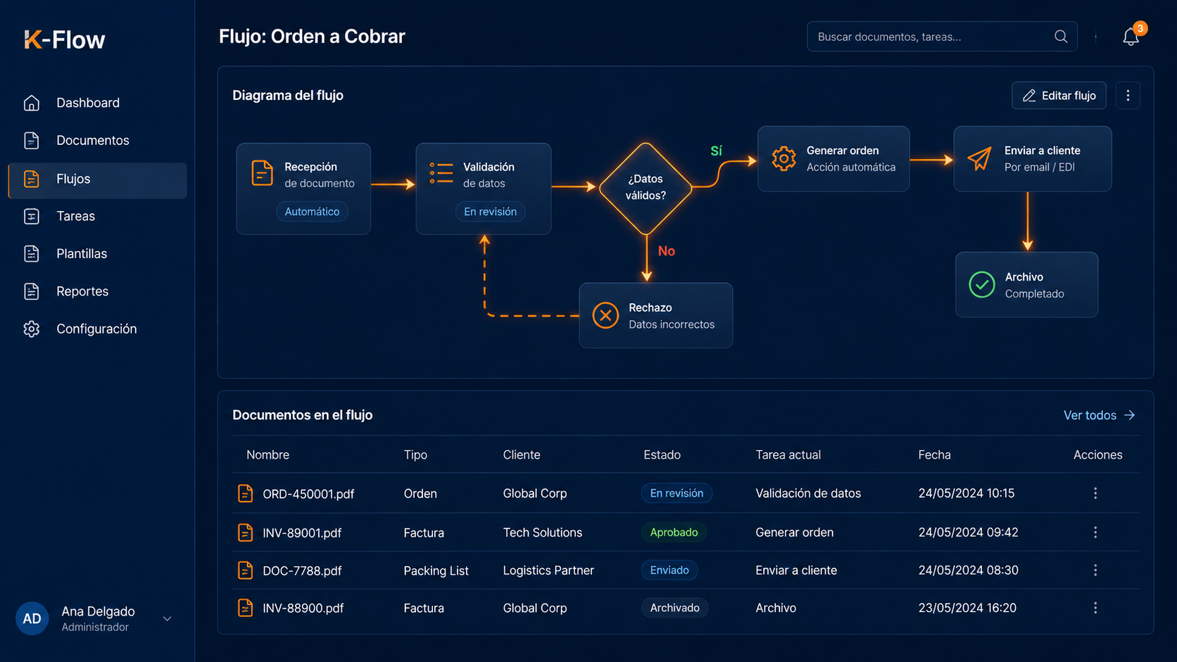Image resolution: width=1177 pixels, height=662 pixels.
Task: Click the Tarea actual column header
Action: coord(788,454)
